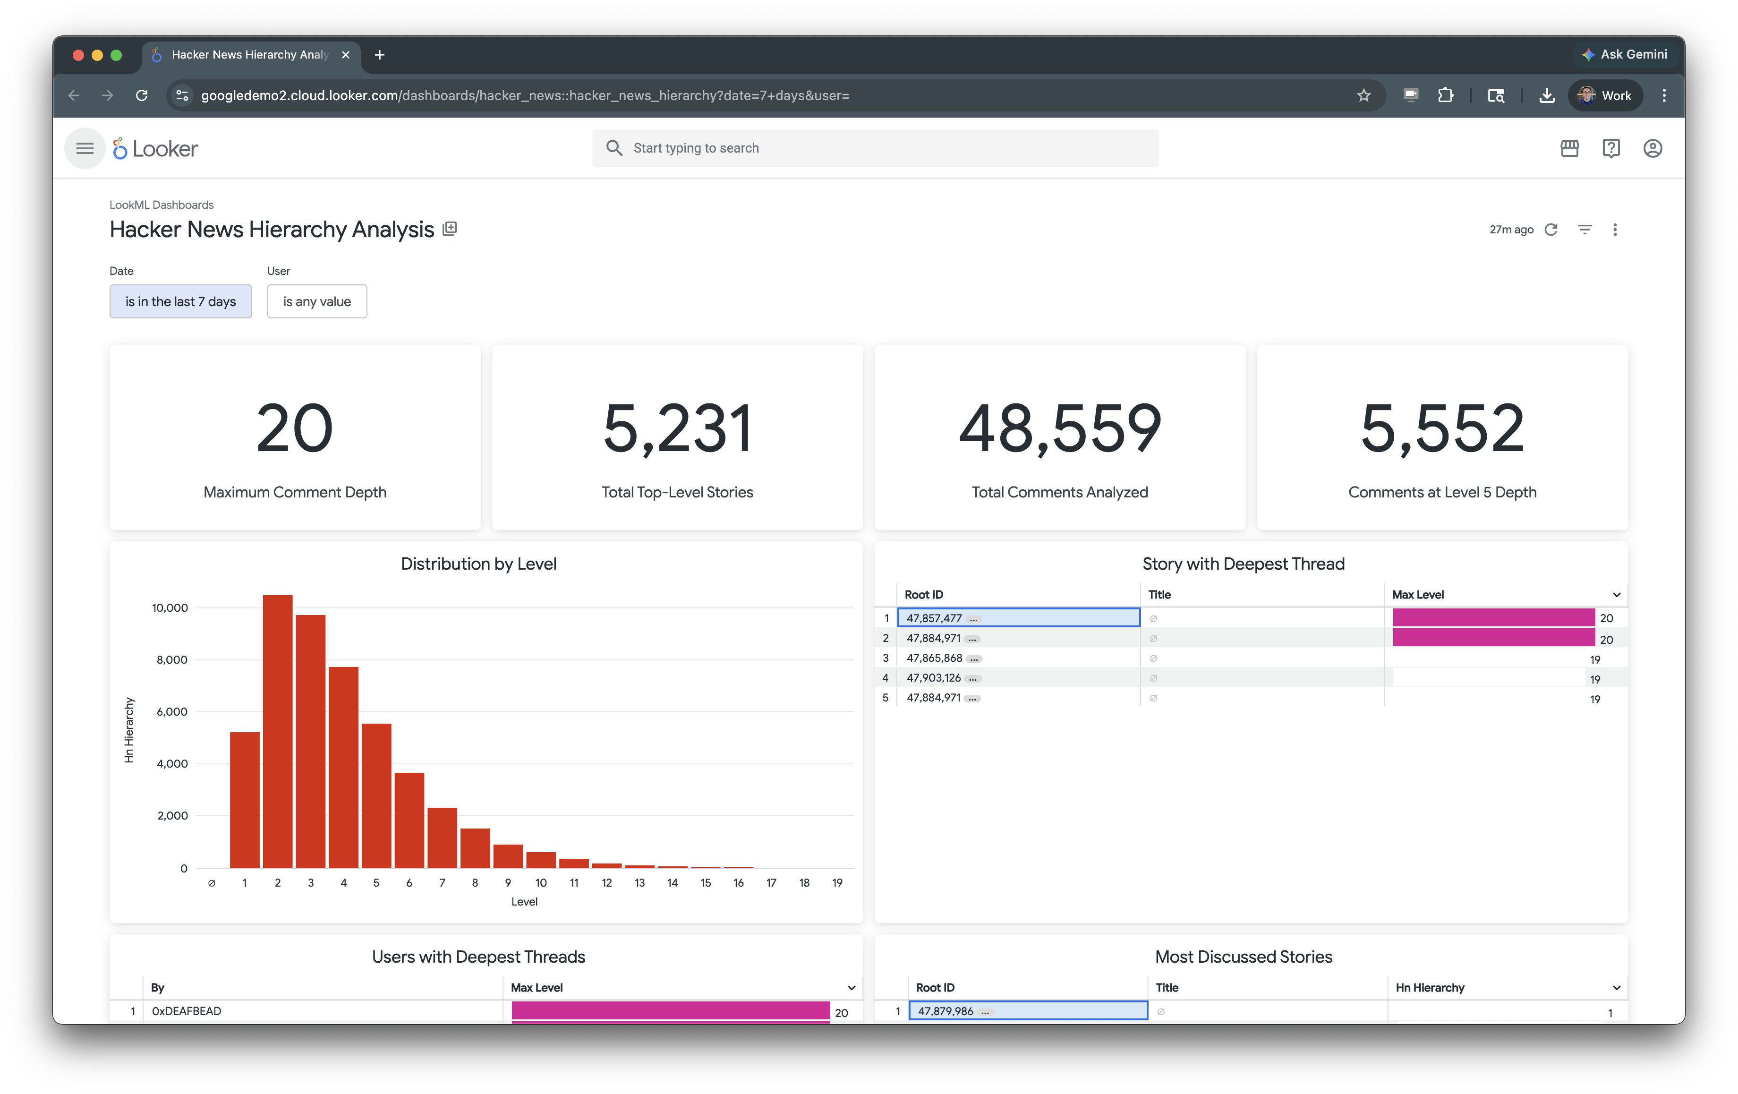This screenshot has width=1738, height=1094.
Task: Sort by Max Level arrow in Users with Deepest Threads
Action: coord(851,987)
